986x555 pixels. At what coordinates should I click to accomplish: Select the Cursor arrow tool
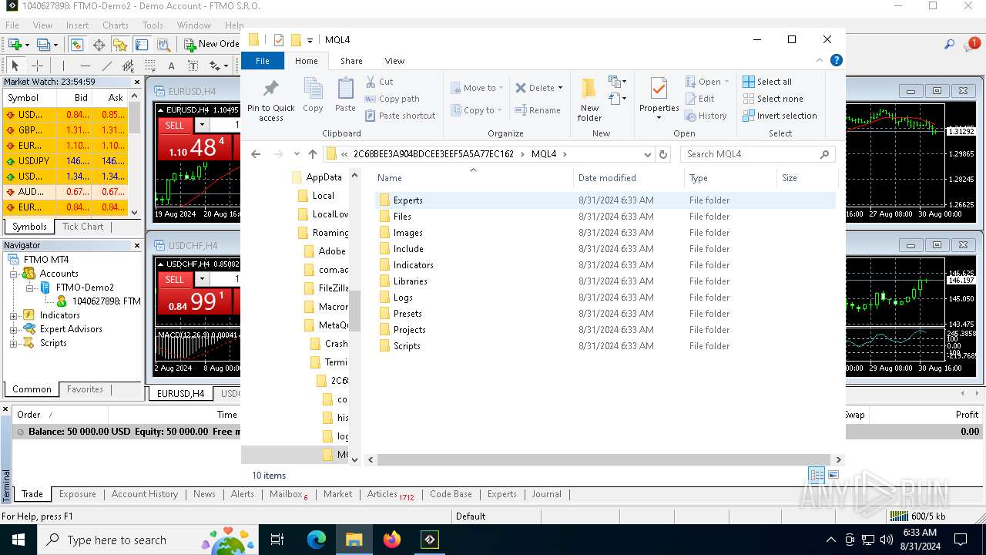[15, 66]
